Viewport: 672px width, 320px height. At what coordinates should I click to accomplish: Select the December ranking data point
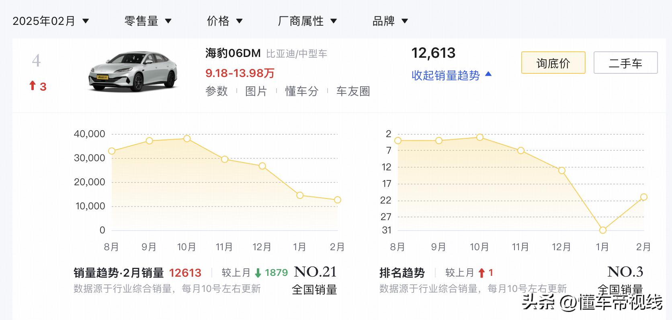(x=562, y=170)
